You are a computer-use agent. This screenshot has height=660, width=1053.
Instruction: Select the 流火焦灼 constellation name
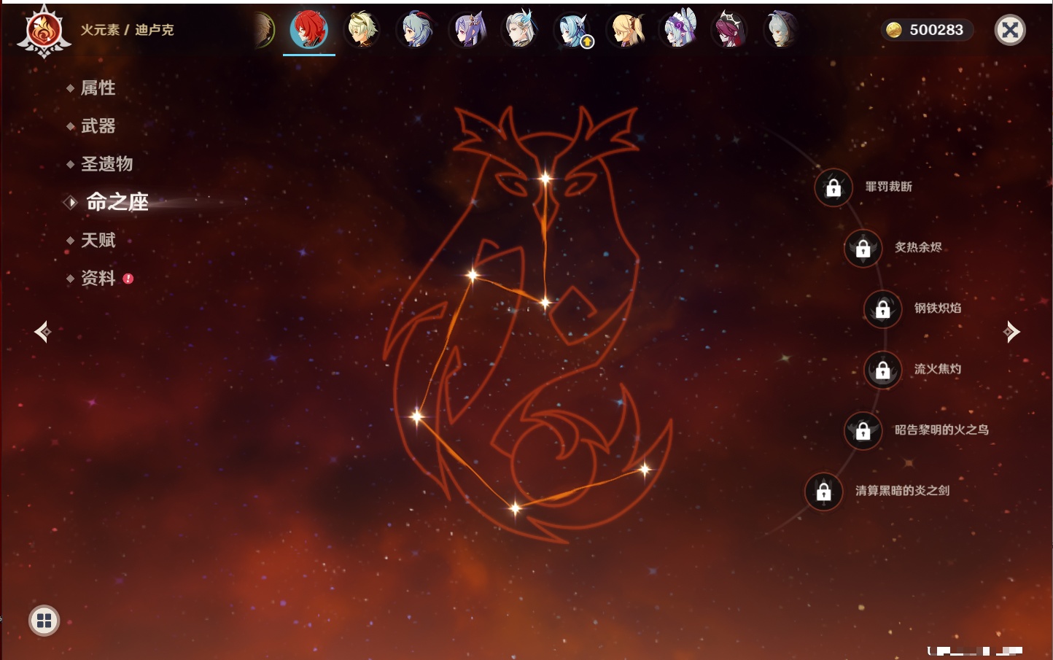[938, 369]
